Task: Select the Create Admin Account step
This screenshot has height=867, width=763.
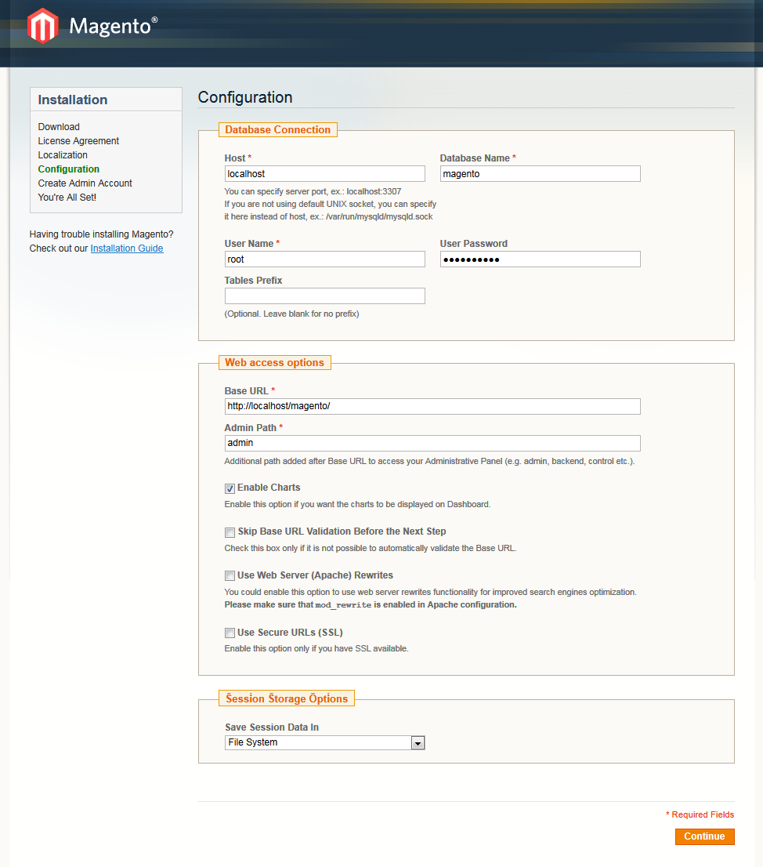Action: (85, 183)
